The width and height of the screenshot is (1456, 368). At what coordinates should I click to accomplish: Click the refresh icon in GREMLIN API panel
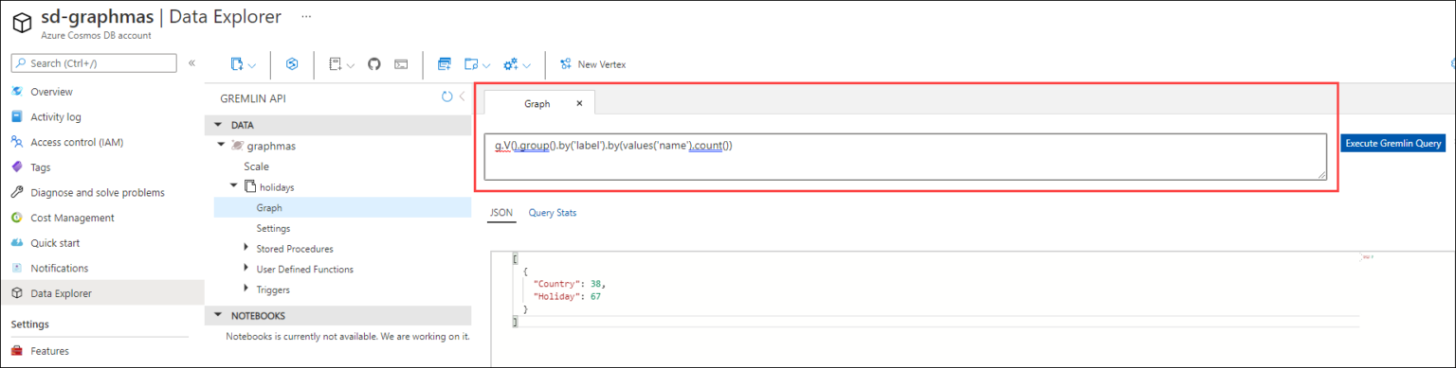click(x=447, y=96)
